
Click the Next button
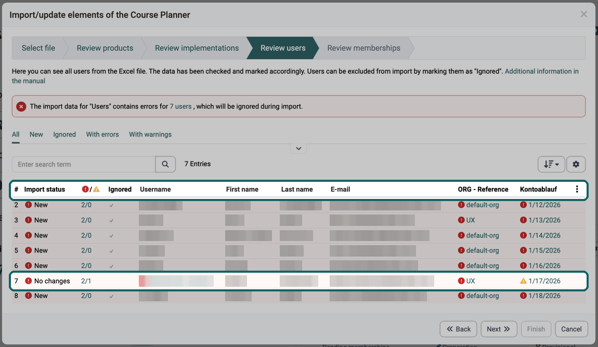(x=499, y=329)
